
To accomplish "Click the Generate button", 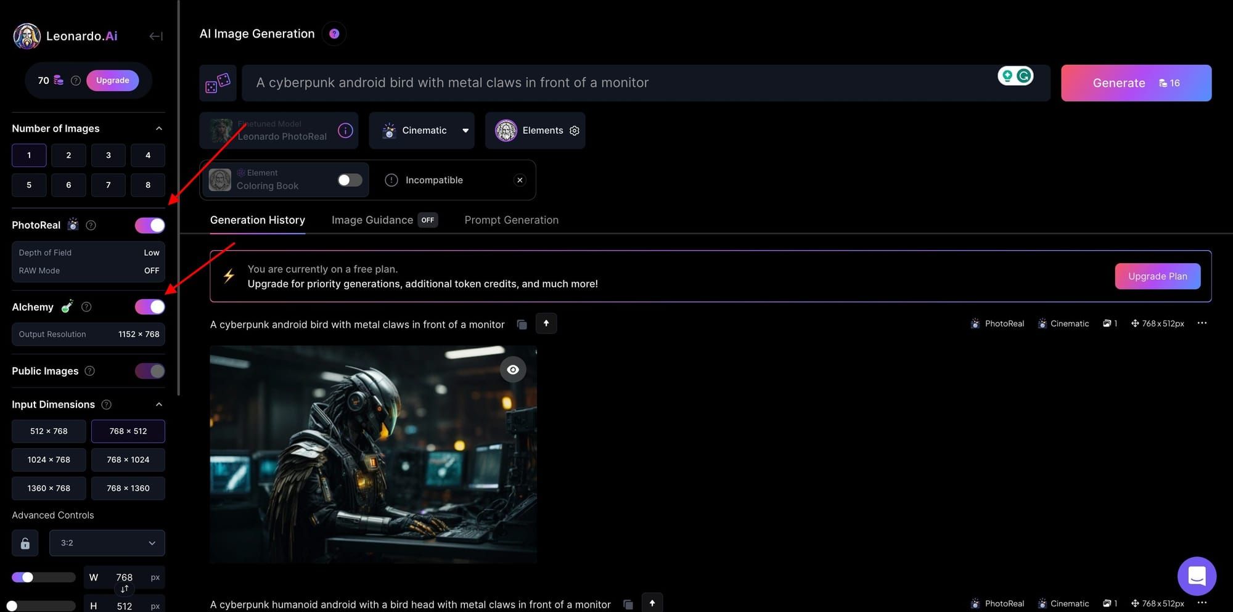I will click(x=1136, y=83).
